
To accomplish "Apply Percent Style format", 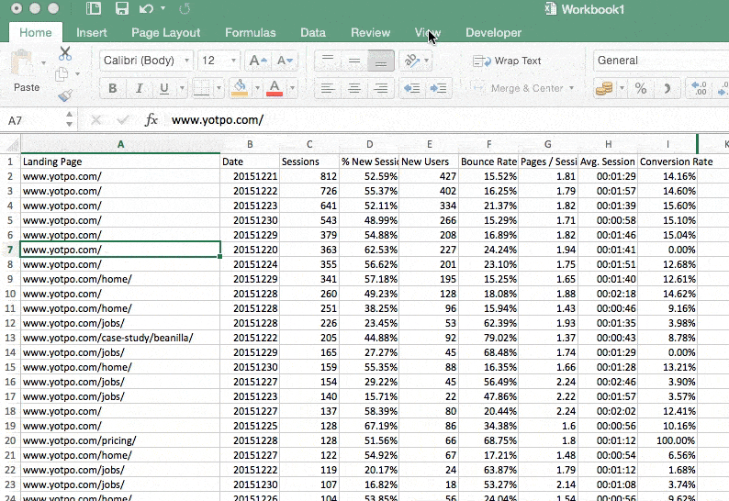I will (x=641, y=88).
